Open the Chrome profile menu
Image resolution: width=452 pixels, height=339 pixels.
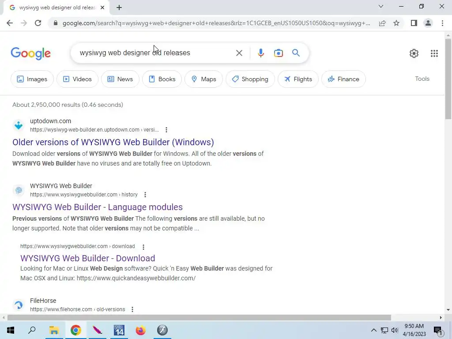click(x=428, y=23)
